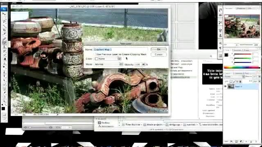Open dialog Opacity slider arrow
This screenshot has width=262, height=147.
[143, 65]
